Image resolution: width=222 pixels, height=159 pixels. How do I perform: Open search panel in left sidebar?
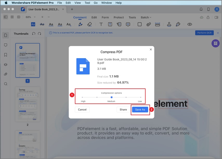pyautogui.click(x=5, y=84)
